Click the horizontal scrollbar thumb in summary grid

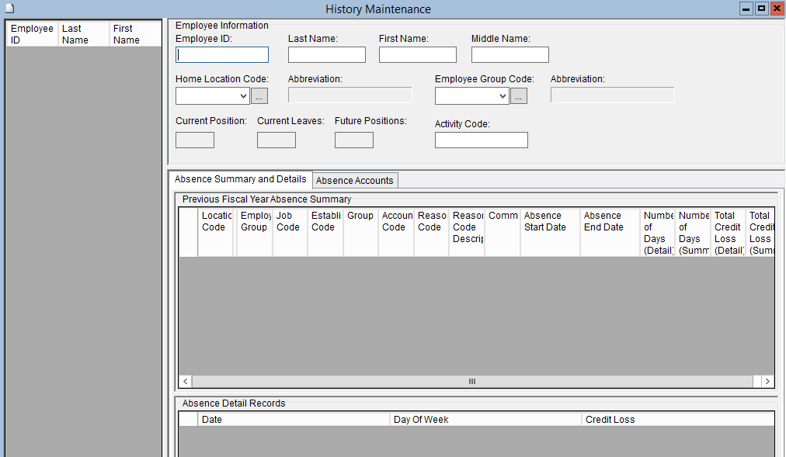[x=471, y=382]
